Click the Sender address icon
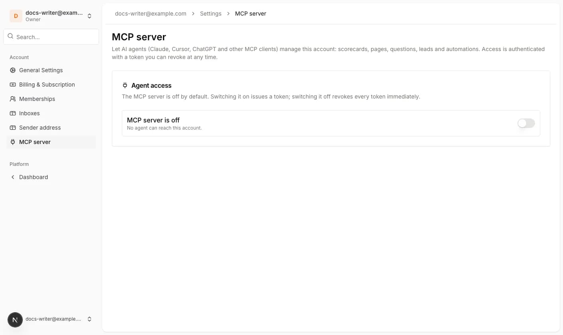The image size is (563, 335). [13, 128]
